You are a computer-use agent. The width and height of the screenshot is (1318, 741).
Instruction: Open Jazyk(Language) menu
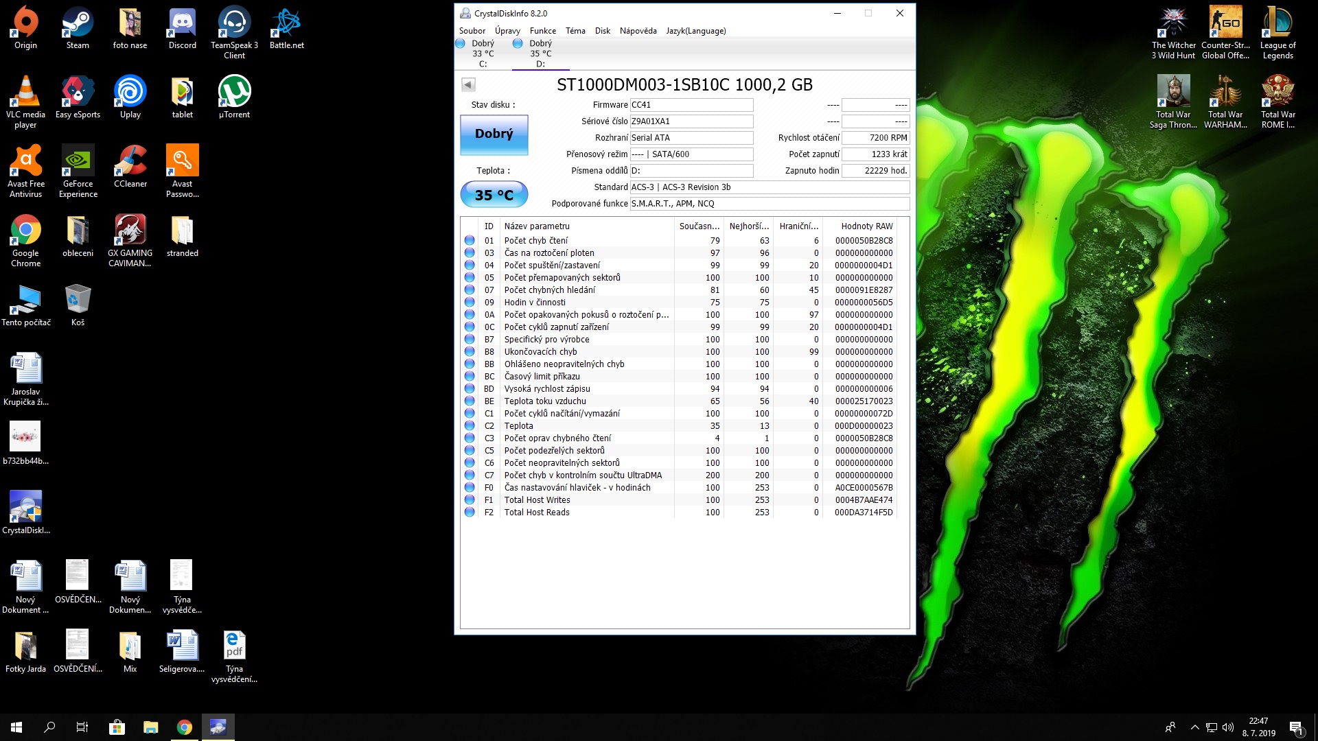pyautogui.click(x=695, y=31)
